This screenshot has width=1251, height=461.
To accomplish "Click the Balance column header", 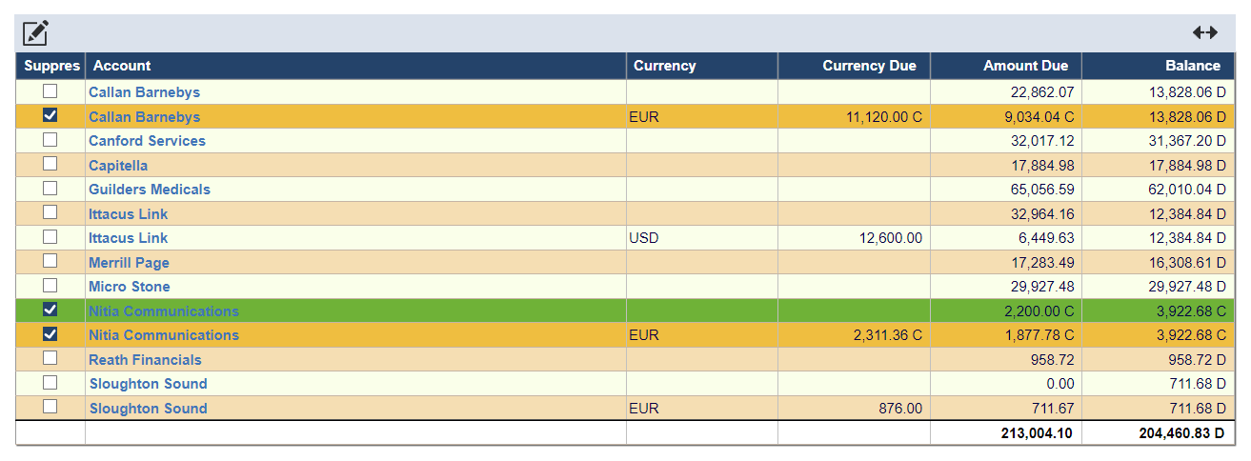I will point(1192,66).
